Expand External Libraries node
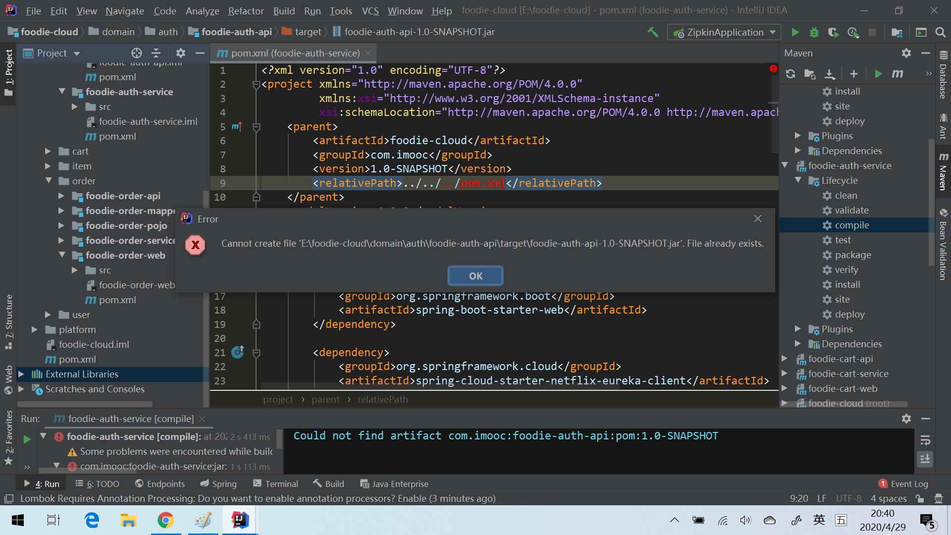Viewport: 951px width, 535px height. [21, 374]
